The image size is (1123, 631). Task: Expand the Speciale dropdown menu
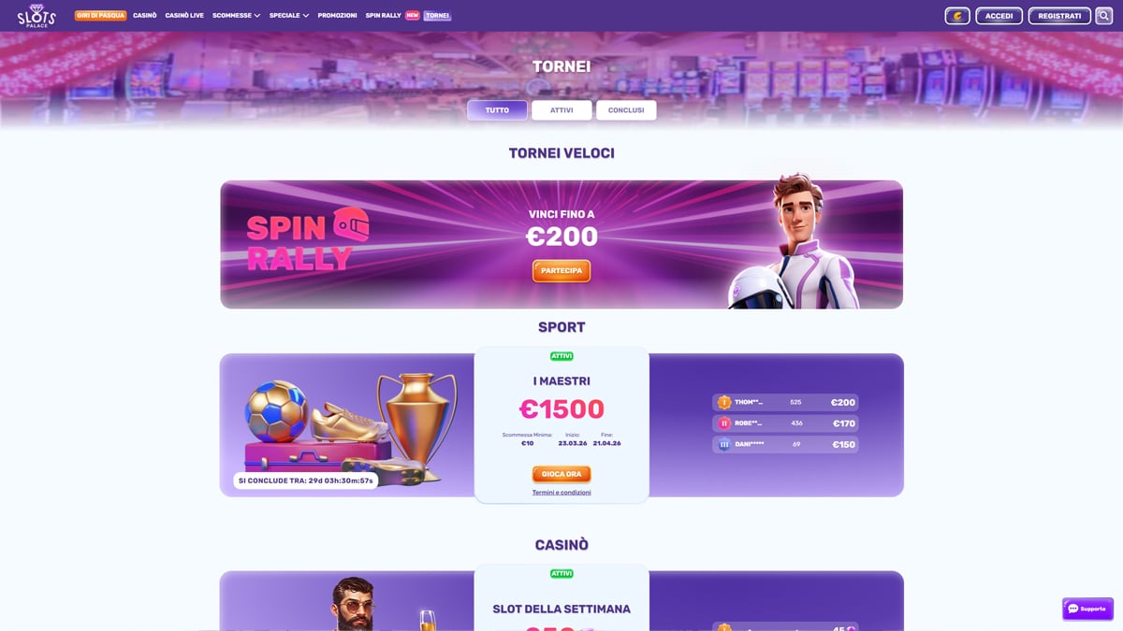289,16
